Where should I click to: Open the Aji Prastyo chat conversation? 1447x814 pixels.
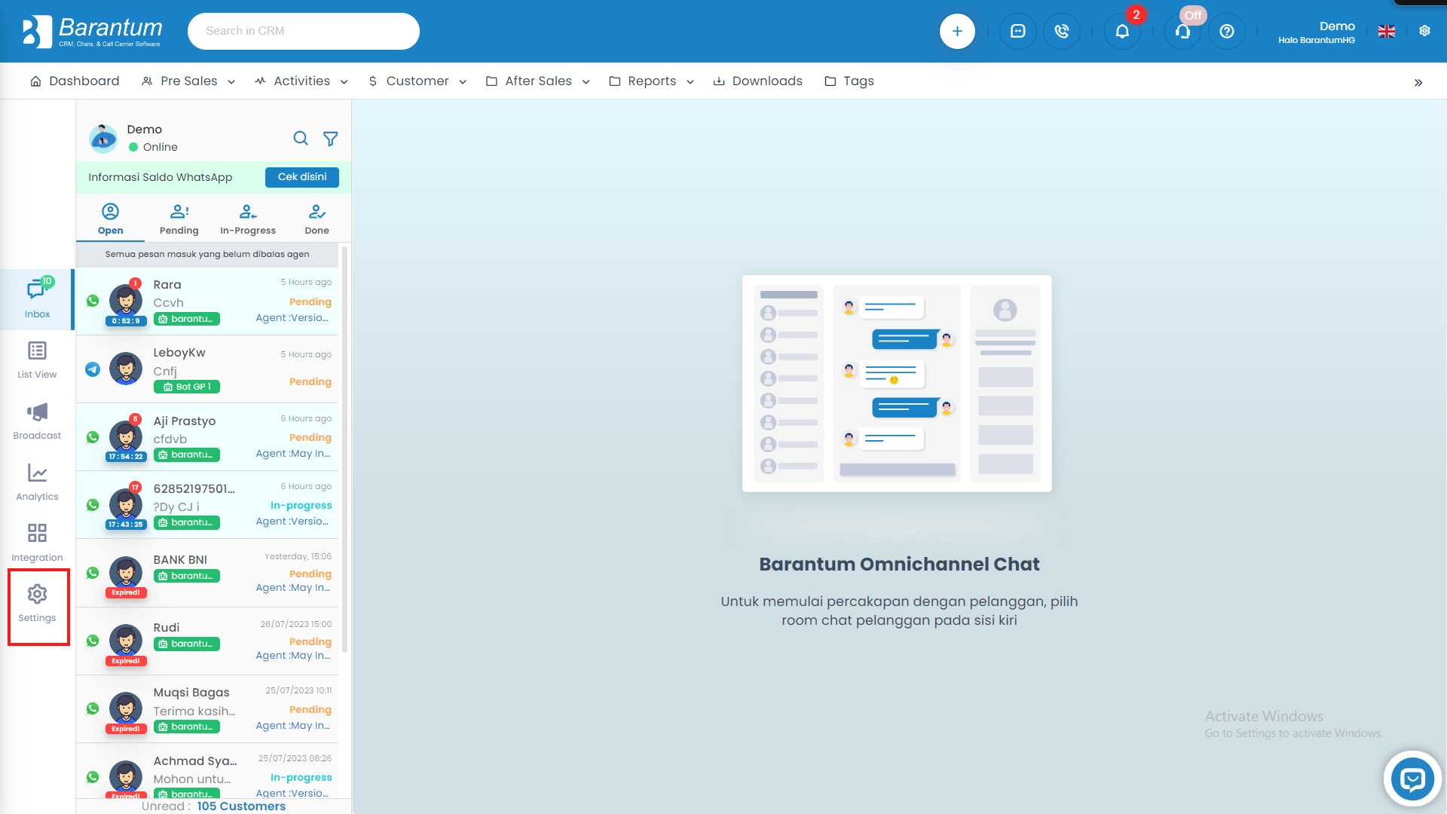(x=207, y=437)
